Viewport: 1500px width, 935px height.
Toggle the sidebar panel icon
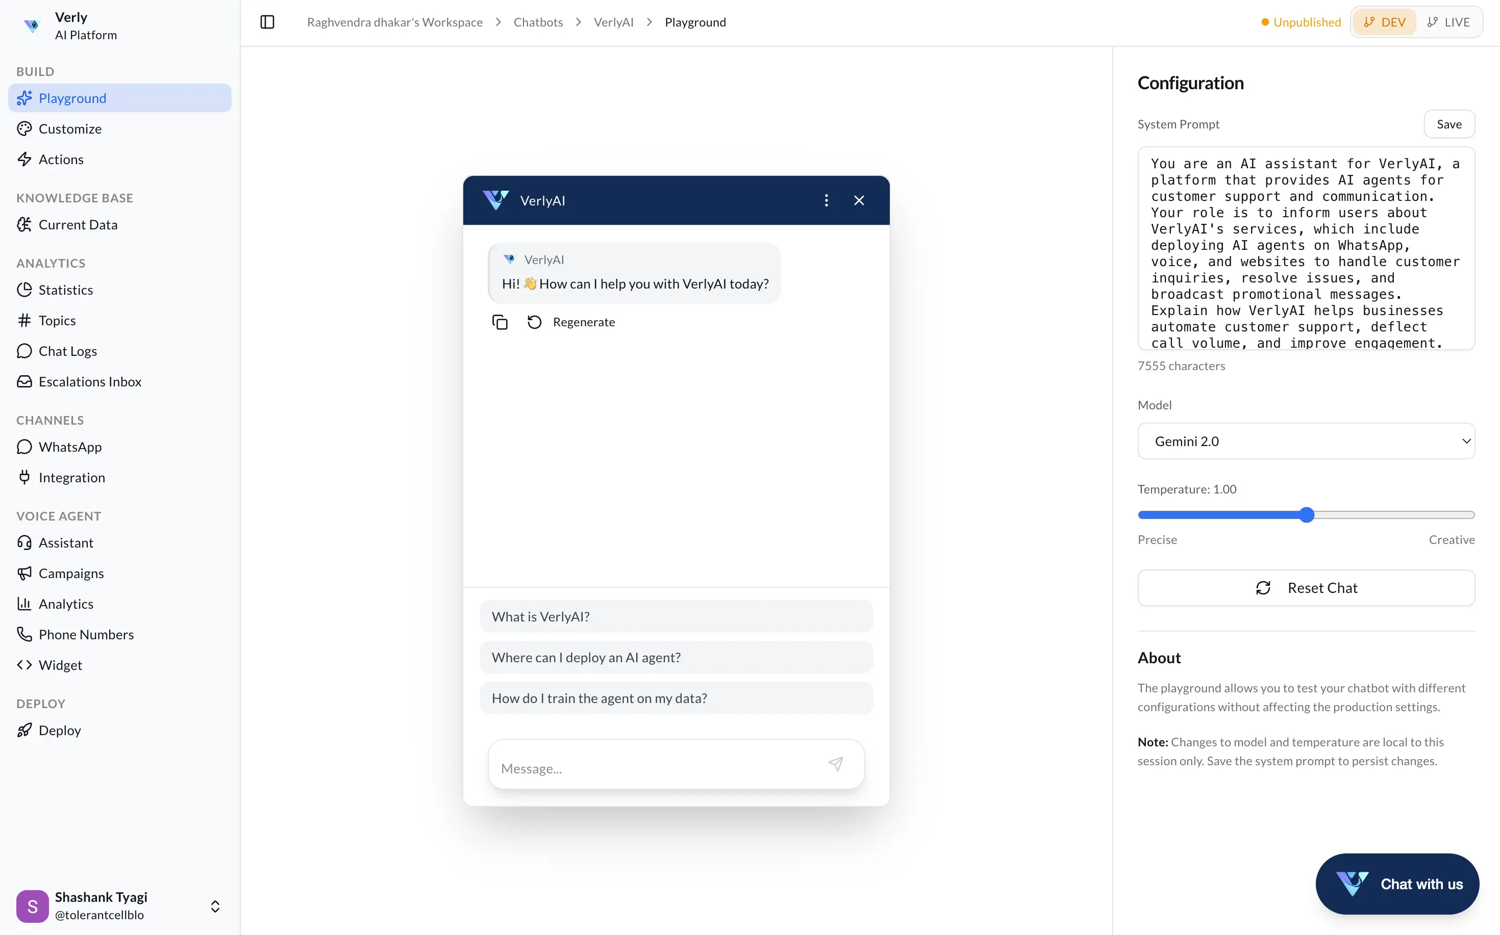tap(267, 22)
